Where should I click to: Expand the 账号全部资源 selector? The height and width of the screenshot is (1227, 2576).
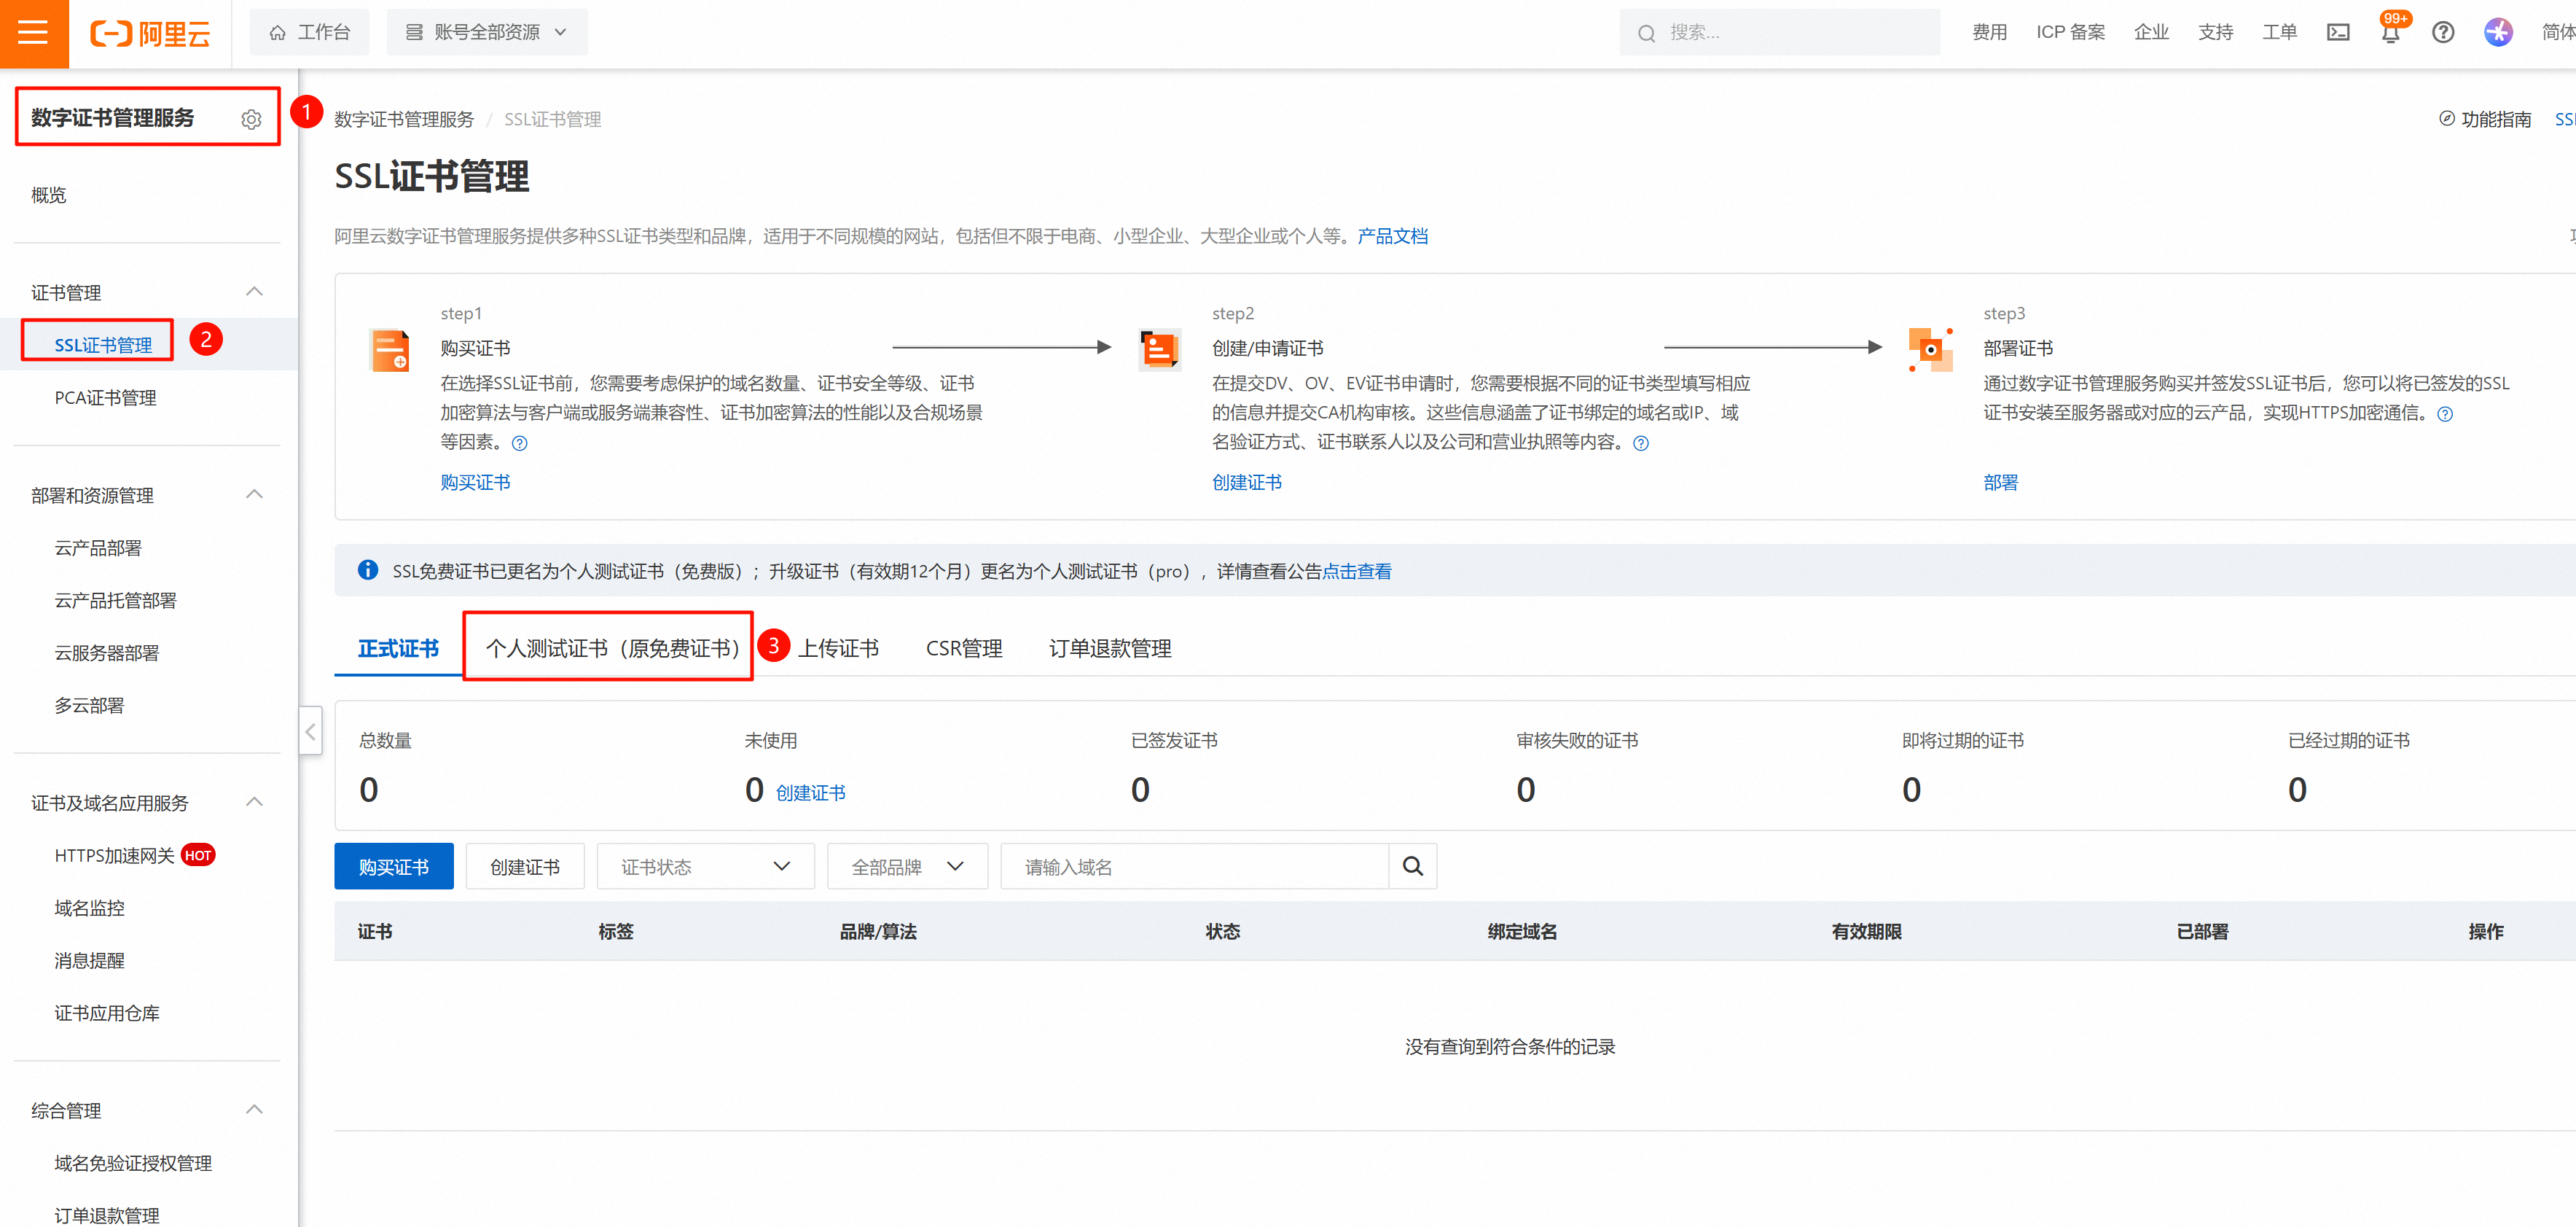tap(487, 33)
